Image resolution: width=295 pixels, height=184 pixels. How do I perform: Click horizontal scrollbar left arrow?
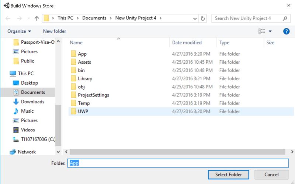pos(66,152)
